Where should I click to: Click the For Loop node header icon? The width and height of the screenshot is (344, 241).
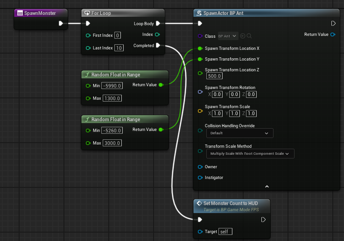pyautogui.click(x=87, y=13)
